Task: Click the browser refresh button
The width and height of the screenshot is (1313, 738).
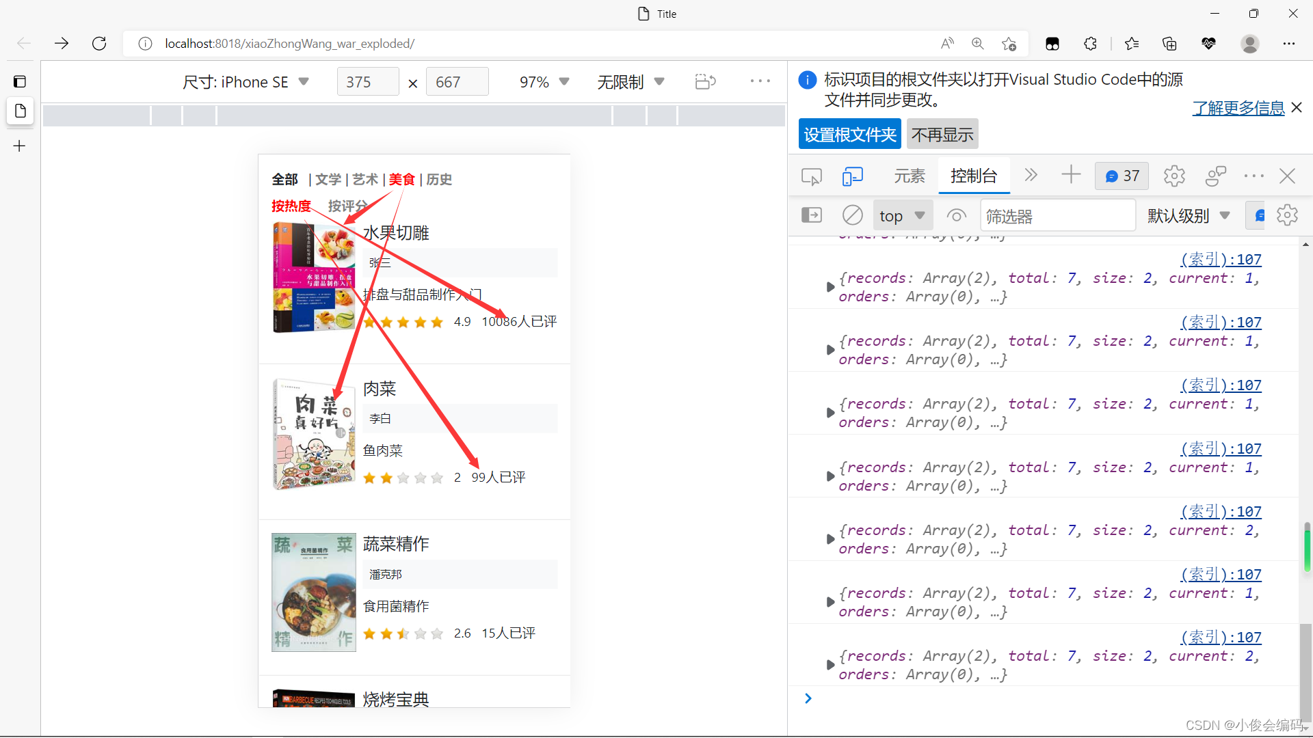Action: coord(99,44)
